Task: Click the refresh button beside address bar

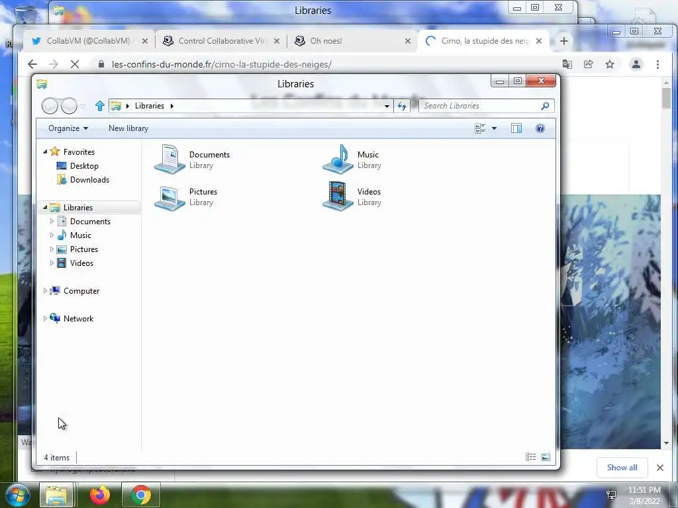Action: tap(402, 106)
